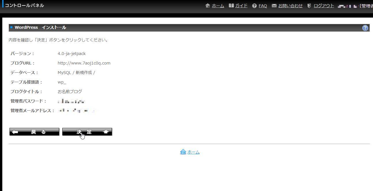
Task: Click the bottom ホーム link
Action: point(193,152)
